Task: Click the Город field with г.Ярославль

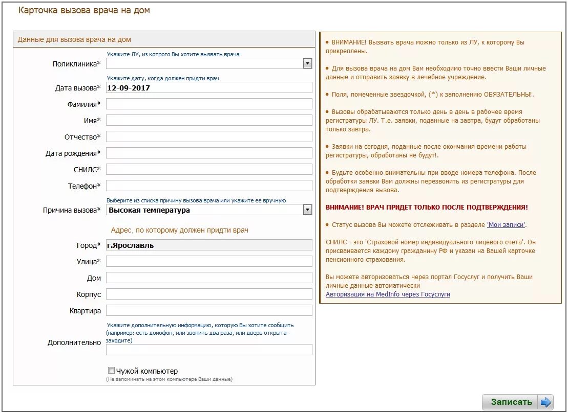Action: 209,245
